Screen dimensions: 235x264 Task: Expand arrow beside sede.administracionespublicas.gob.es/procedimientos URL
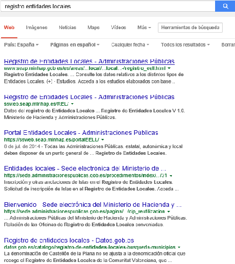pos(171,176)
